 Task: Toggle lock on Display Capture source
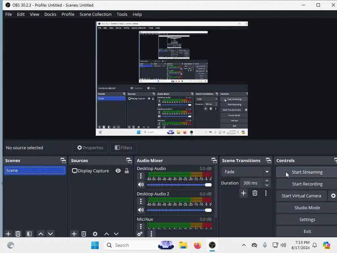127,171
